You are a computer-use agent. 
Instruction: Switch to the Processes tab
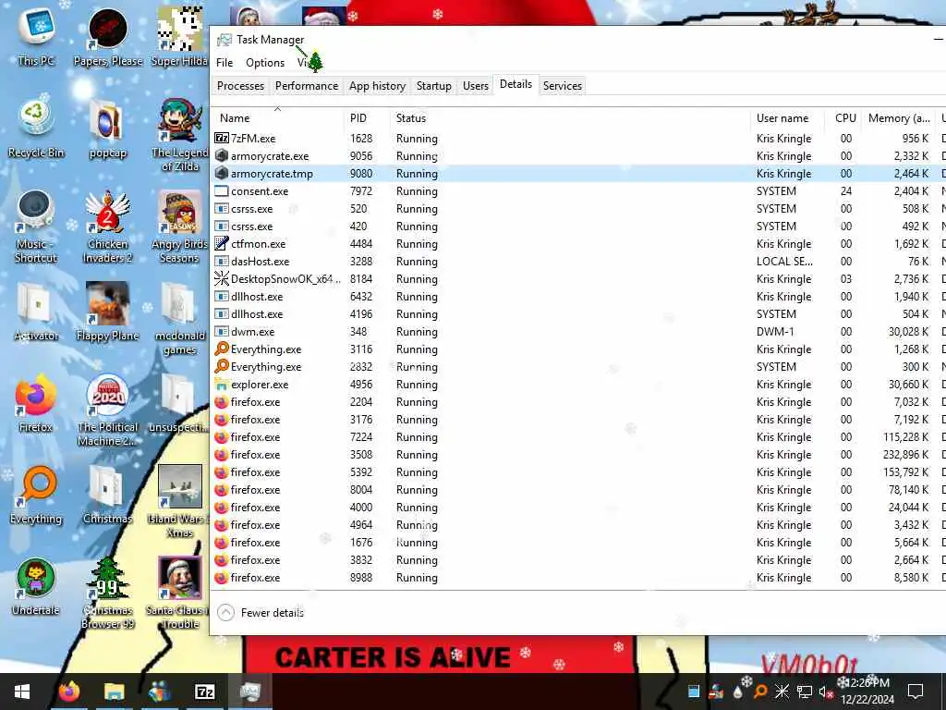coord(241,86)
